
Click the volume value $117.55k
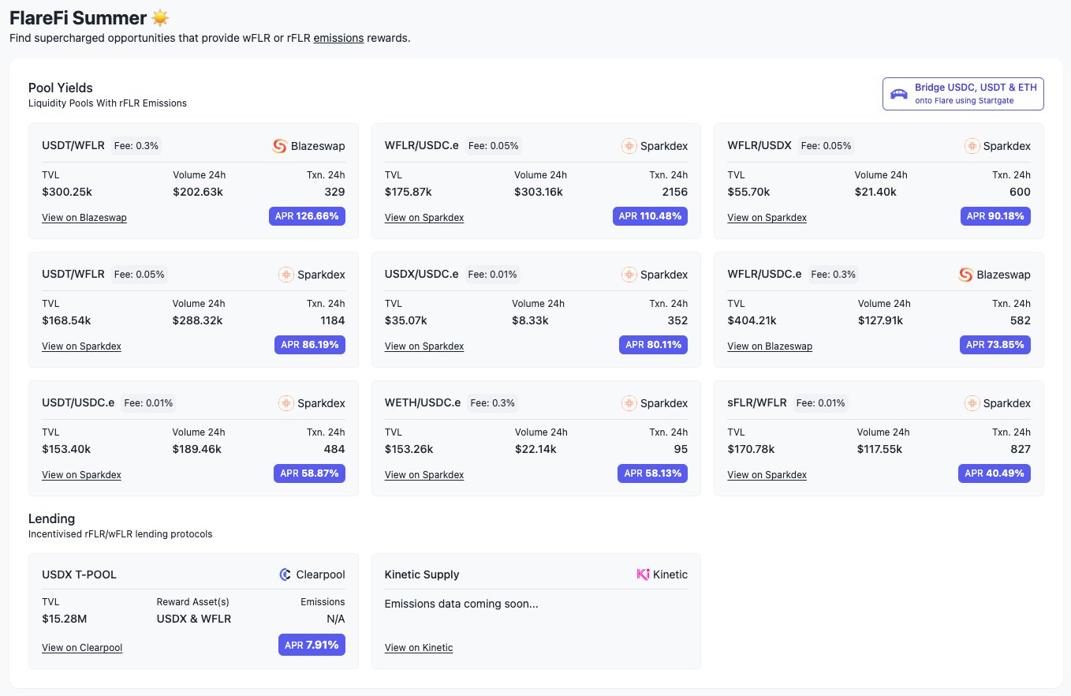(882, 449)
